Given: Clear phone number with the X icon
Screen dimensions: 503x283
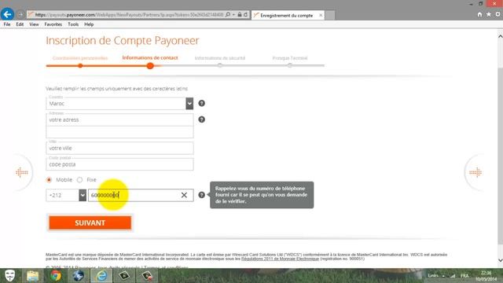Looking at the screenshot, I should tap(184, 195).
